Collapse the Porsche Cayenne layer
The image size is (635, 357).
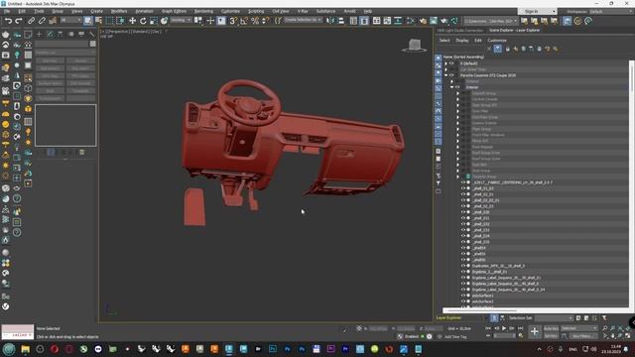(x=445, y=75)
